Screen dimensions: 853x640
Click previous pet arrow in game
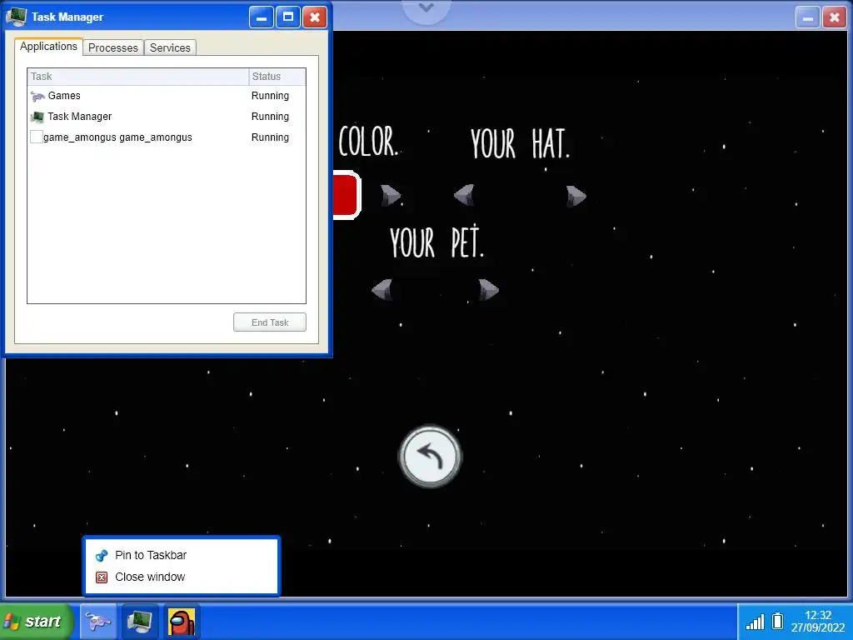click(382, 289)
